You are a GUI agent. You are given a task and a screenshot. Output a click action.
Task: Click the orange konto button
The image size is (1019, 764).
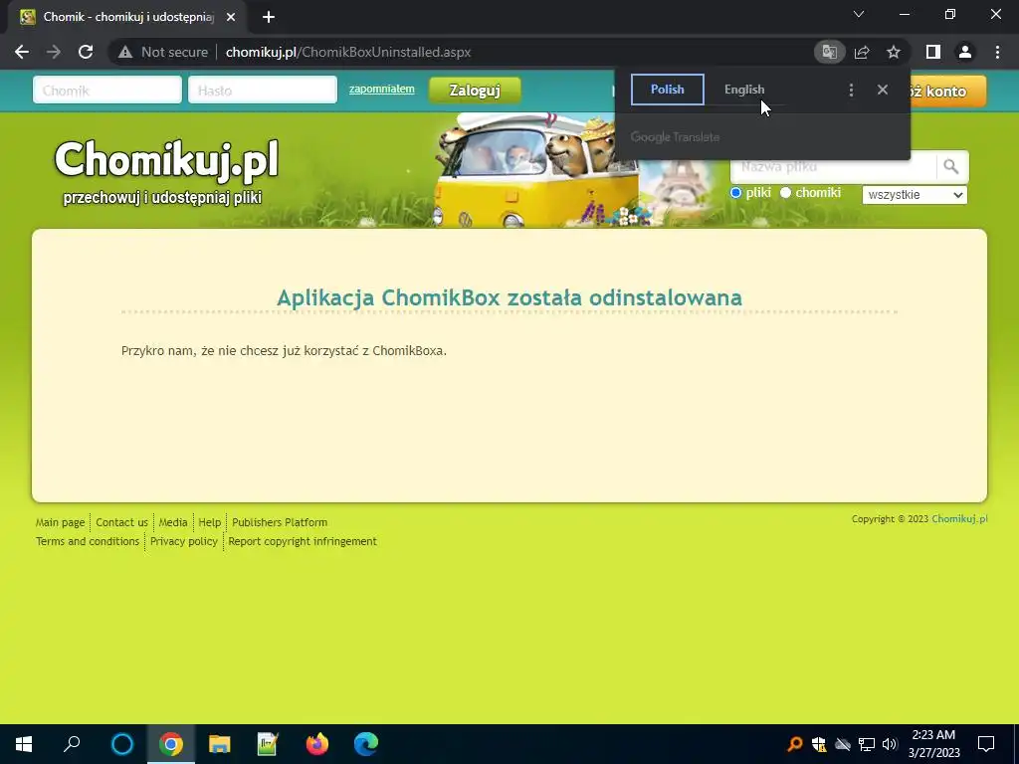point(948,91)
